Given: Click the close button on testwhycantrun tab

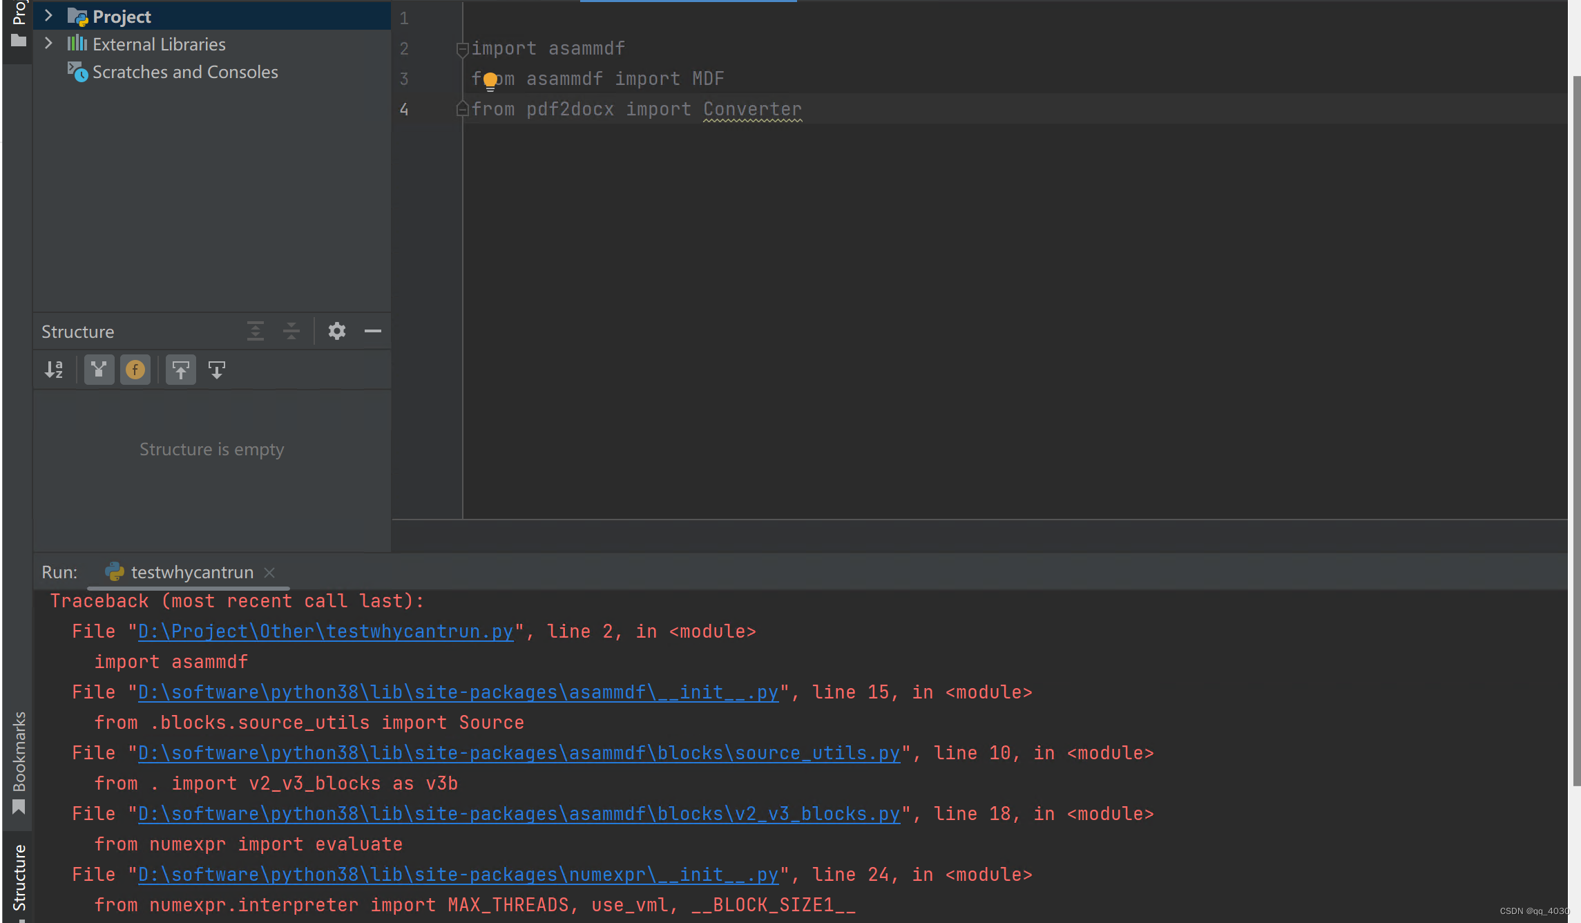Looking at the screenshot, I should (x=271, y=571).
